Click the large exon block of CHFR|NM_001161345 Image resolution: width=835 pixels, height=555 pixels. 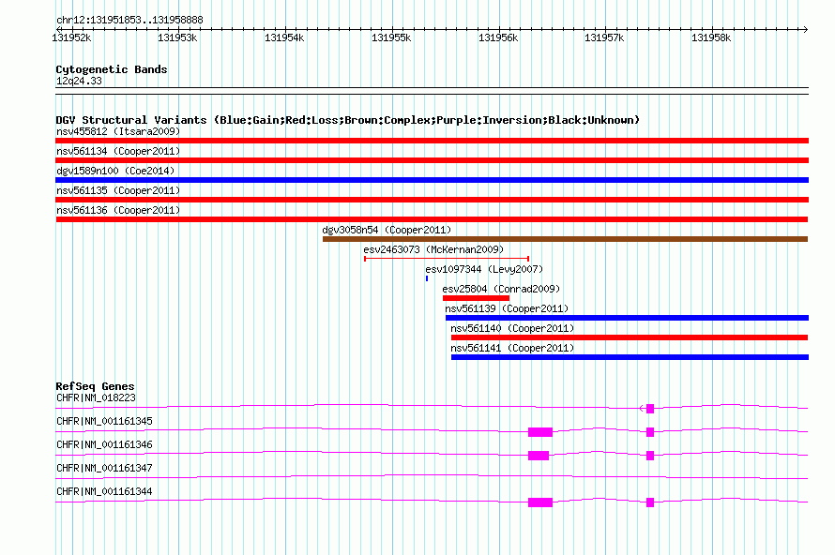coord(540,432)
